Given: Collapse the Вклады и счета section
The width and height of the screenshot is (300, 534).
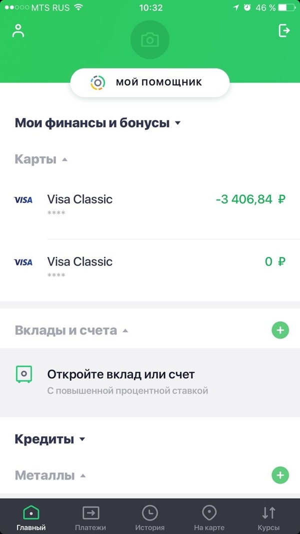Looking at the screenshot, I should [x=125, y=331].
